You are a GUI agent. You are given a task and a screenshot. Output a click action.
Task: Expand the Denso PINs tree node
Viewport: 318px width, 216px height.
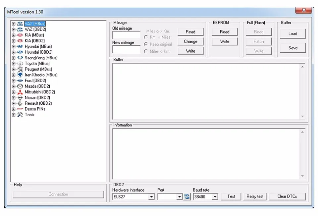[14, 109]
